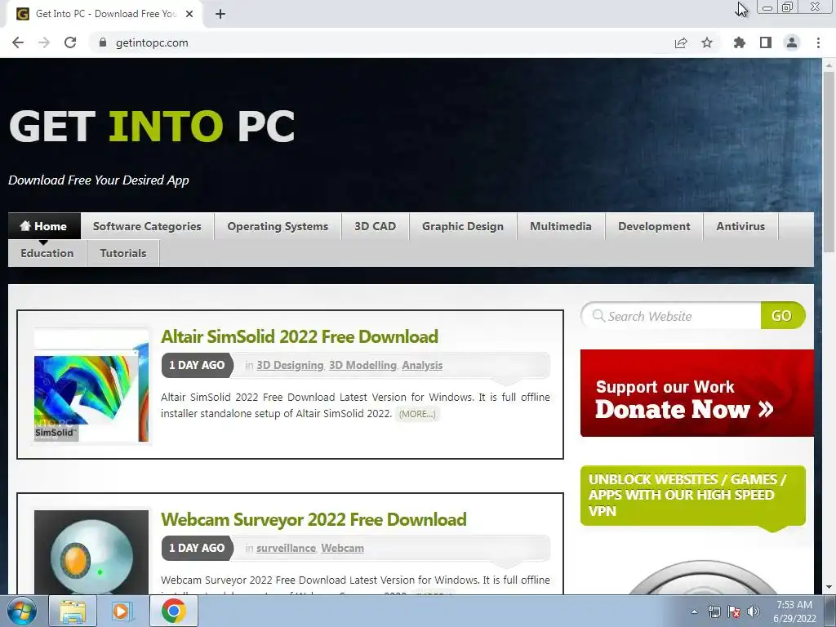
Task: Open Altair SimSolid 2022 Free Download title
Action: click(300, 336)
